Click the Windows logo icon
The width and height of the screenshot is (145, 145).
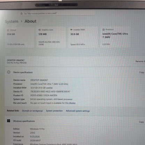point(9,121)
